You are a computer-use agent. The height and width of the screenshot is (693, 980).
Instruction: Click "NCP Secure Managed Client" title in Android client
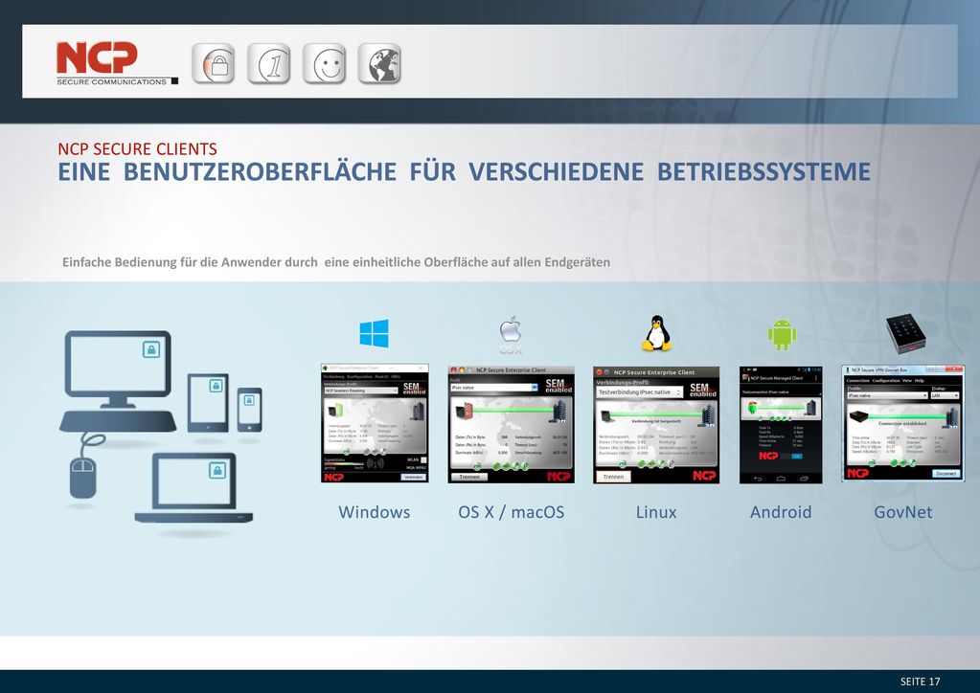coord(776,378)
